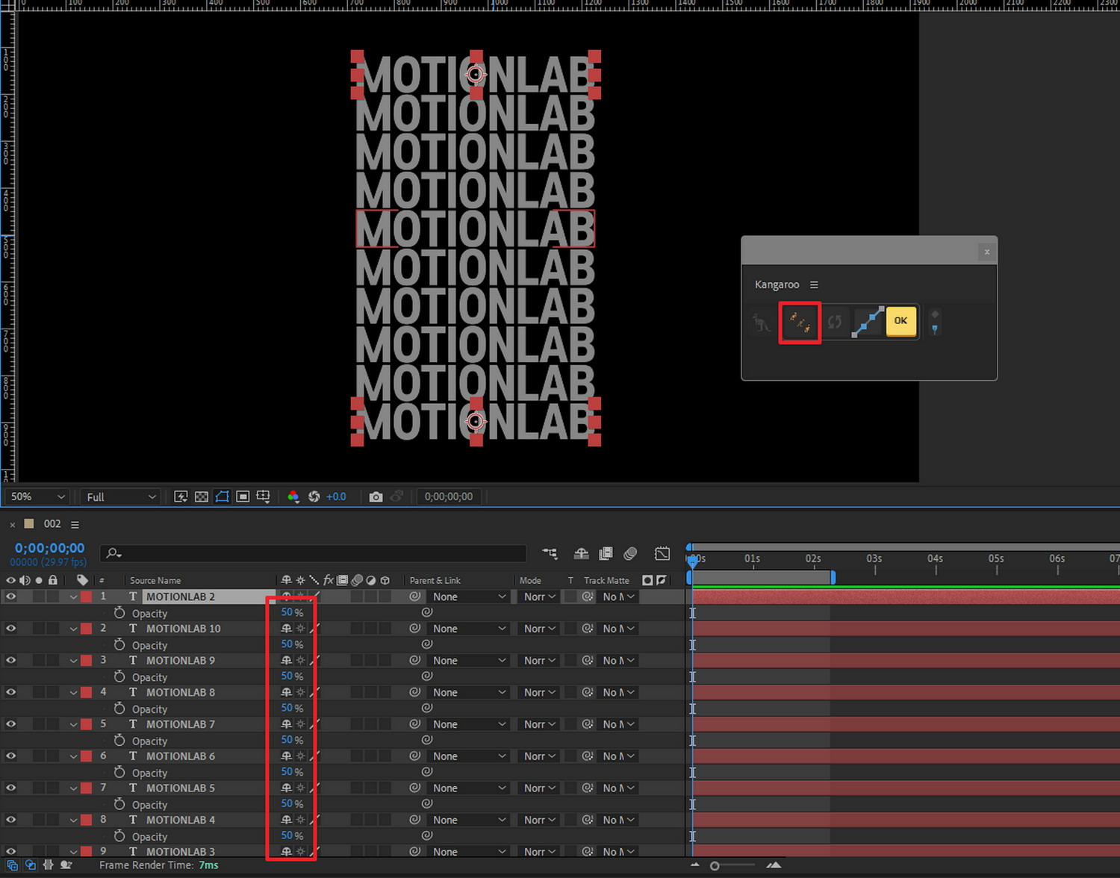Click the parent pick whip for MOTIONLAB 10

pos(414,629)
